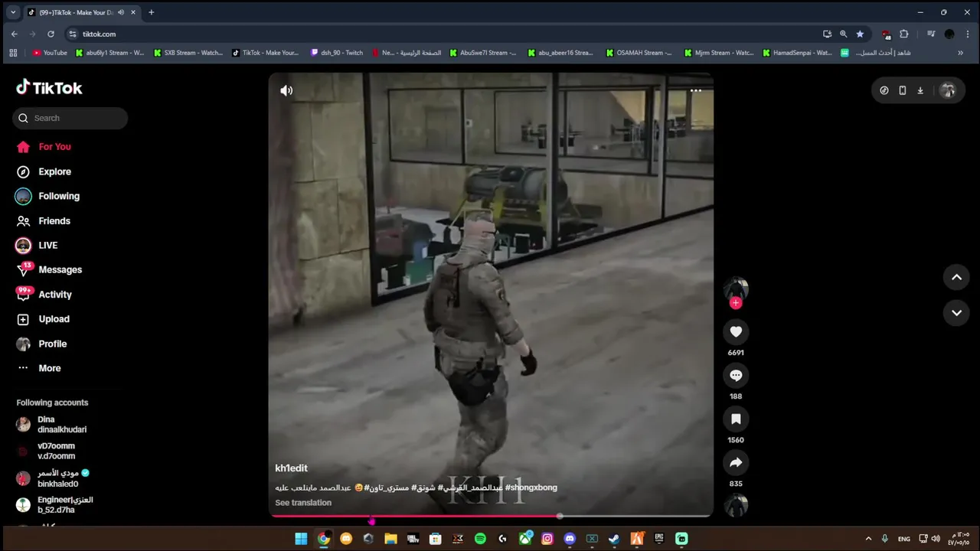This screenshot has height=551, width=980.
Task: Open tab search dropdown arrow
Action: [13, 12]
